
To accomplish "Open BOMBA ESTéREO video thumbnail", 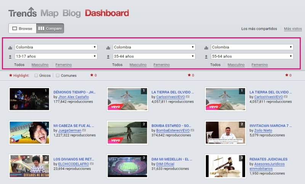I will (127, 133).
